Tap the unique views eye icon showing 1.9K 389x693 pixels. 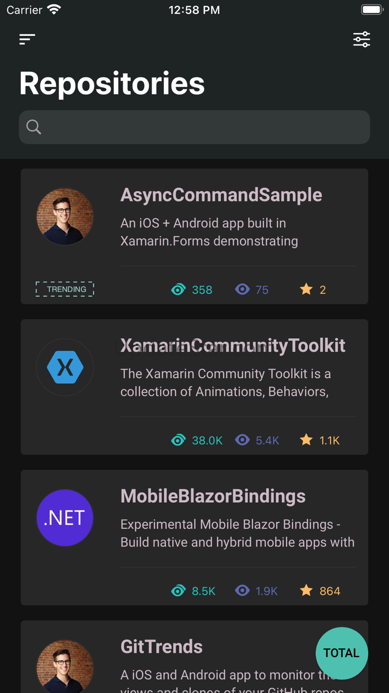(x=242, y=591)
